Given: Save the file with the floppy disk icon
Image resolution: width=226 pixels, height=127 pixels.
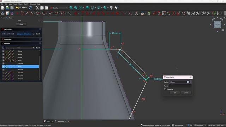Looking at the screenshot, I should tap(12, 8).
